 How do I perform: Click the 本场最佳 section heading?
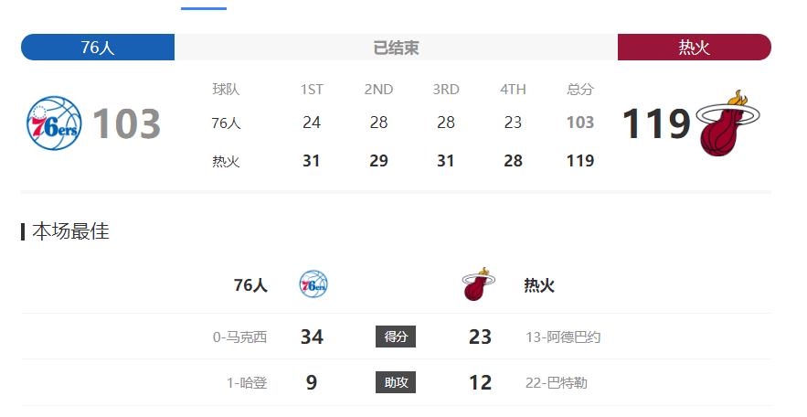coord(70,231)
